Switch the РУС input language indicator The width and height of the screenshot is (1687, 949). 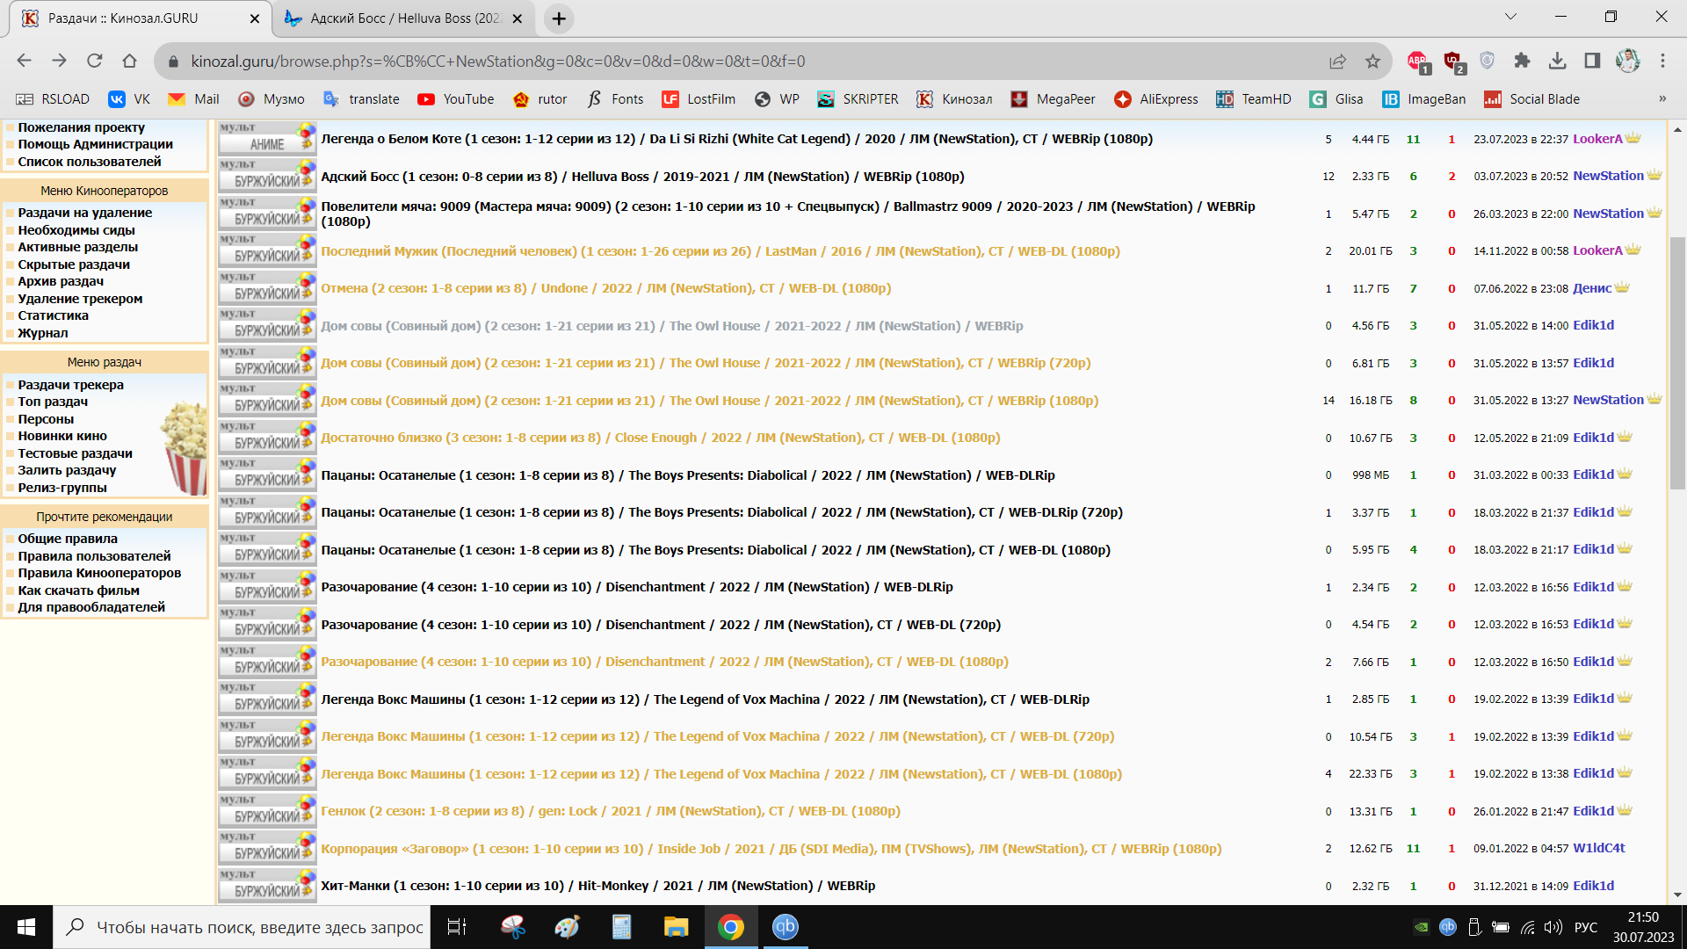click(1586, 927)
